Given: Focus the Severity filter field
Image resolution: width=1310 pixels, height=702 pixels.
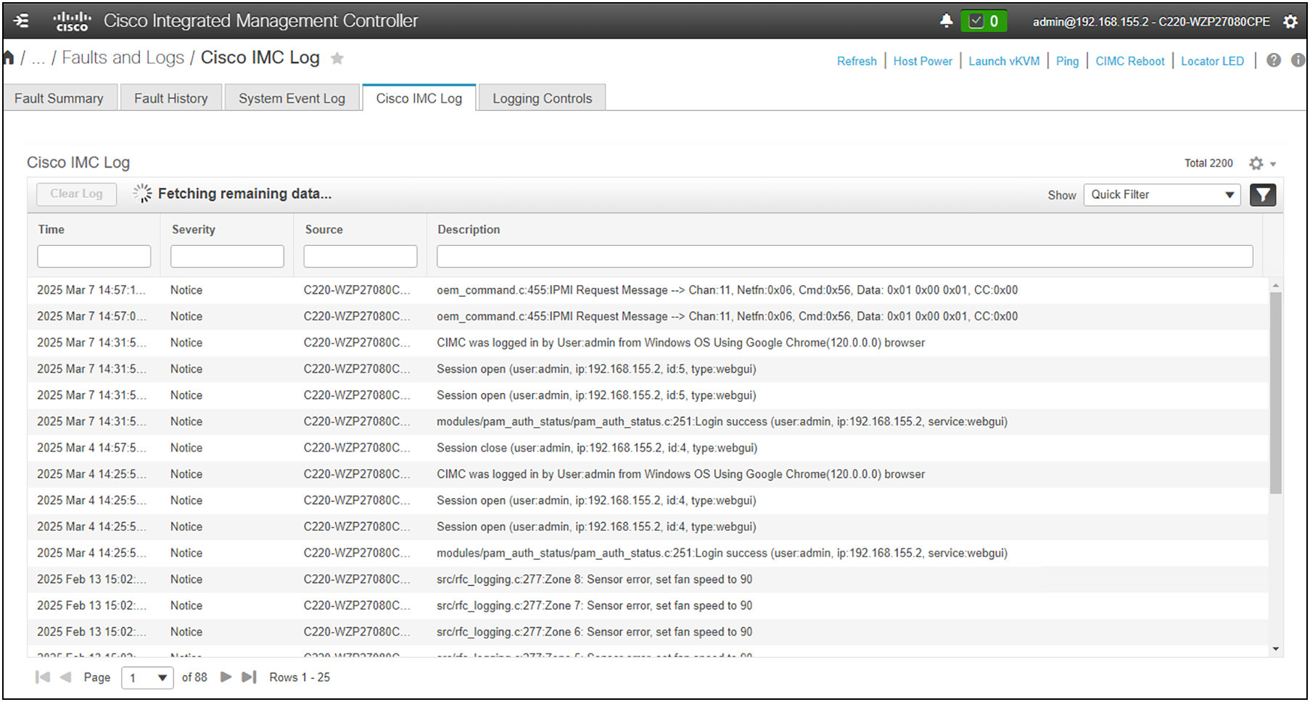Looking at the screenshot, I should click(227, 256).
